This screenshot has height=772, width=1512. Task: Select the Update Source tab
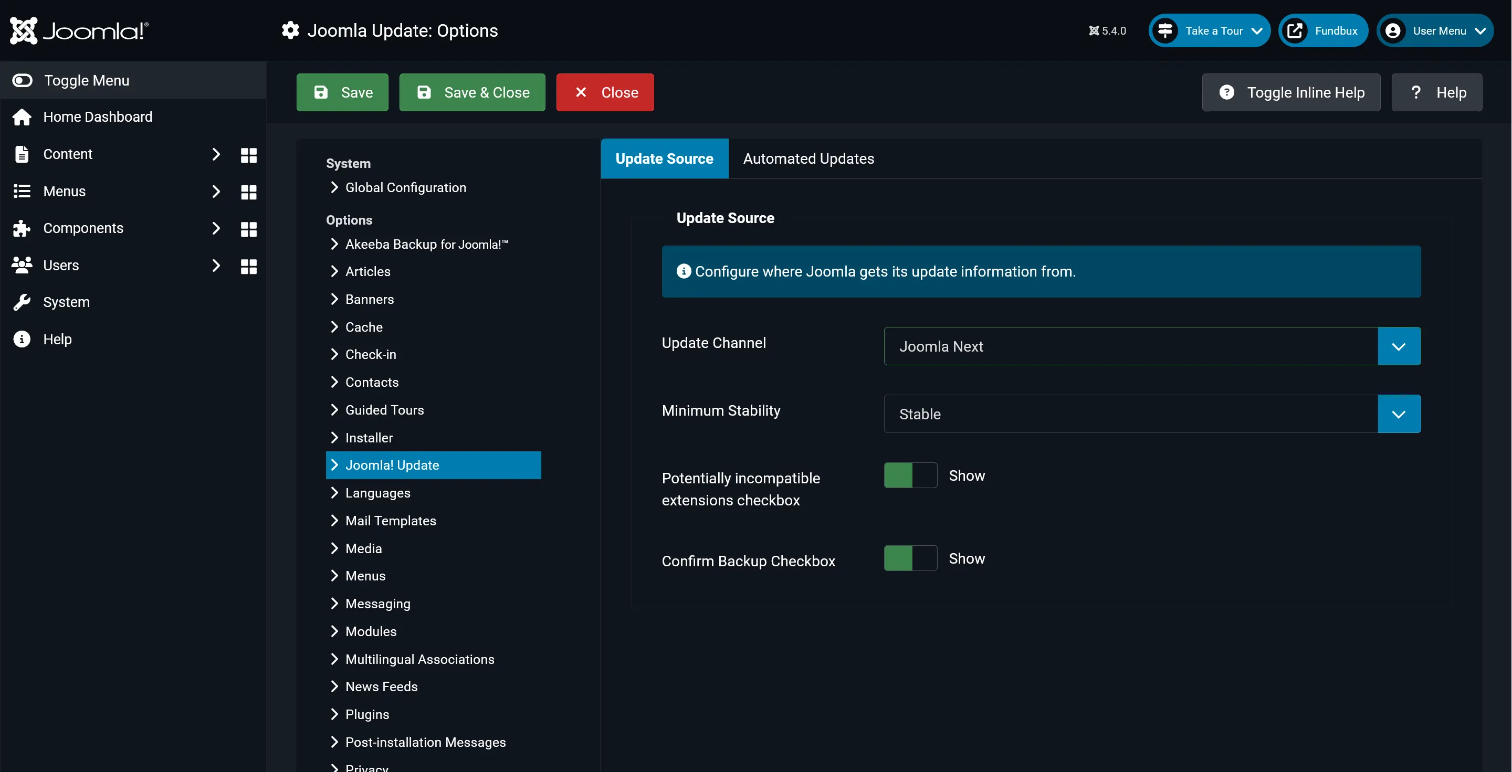[664, 159]
